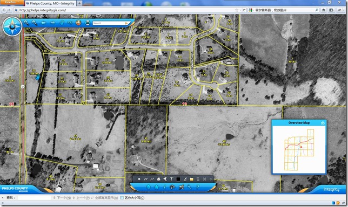Click the Phelps County logo
Screen dimensions: 348x207
pos(15,189)
